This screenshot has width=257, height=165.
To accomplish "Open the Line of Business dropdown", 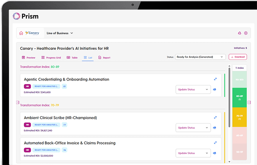I will coord(59,33).
